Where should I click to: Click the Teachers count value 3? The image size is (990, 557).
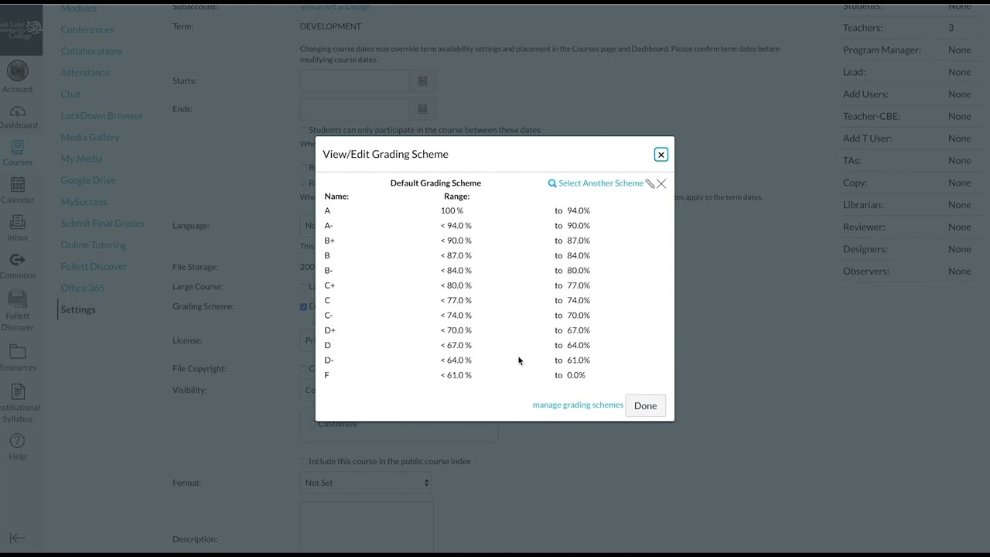tap(951, 28)
